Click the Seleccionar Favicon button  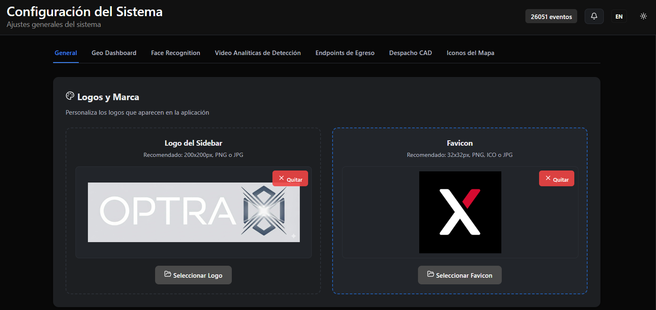(460, 275)
